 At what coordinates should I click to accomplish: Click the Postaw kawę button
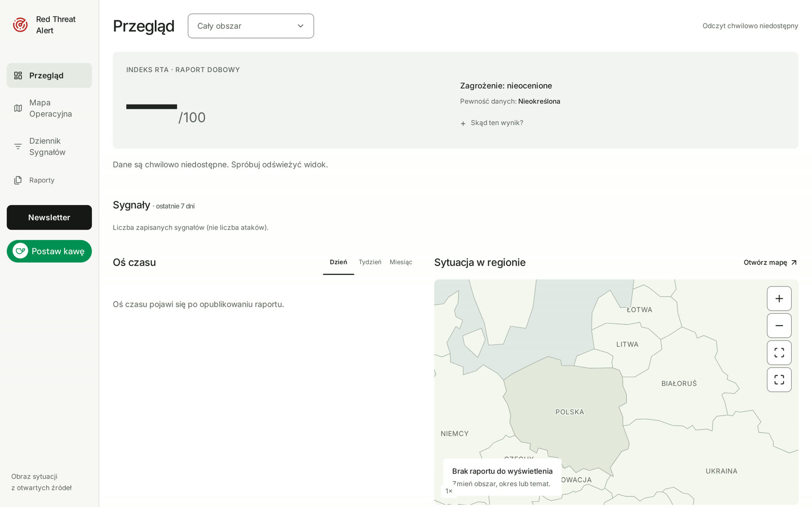pyautogui.click(x=49, y=251)
